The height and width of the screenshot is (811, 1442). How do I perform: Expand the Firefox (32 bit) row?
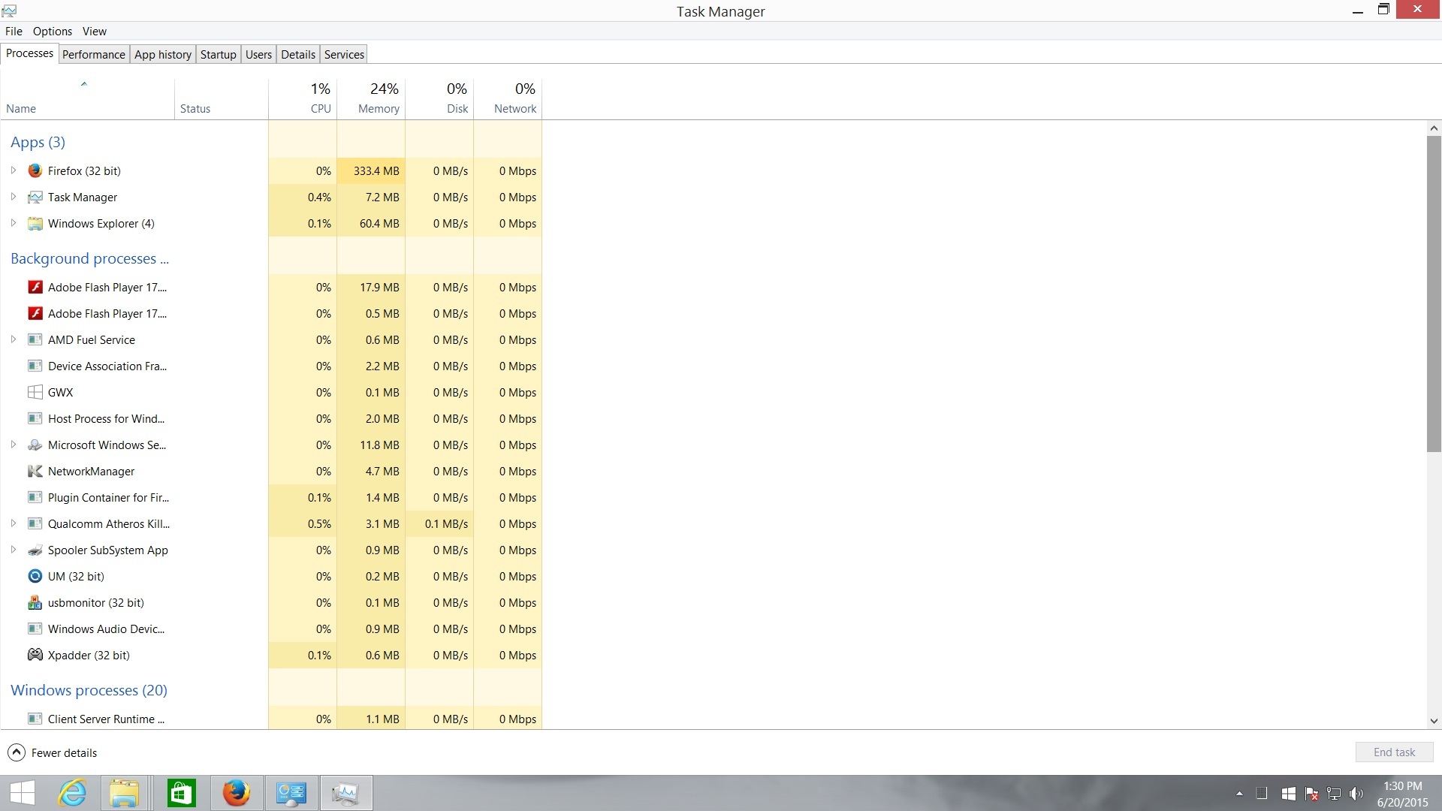[13, 170]
